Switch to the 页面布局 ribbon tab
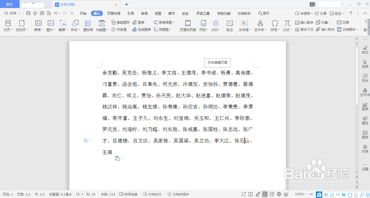Image resolution: width=370 pixels, height=198 pixels. (114, 13)
